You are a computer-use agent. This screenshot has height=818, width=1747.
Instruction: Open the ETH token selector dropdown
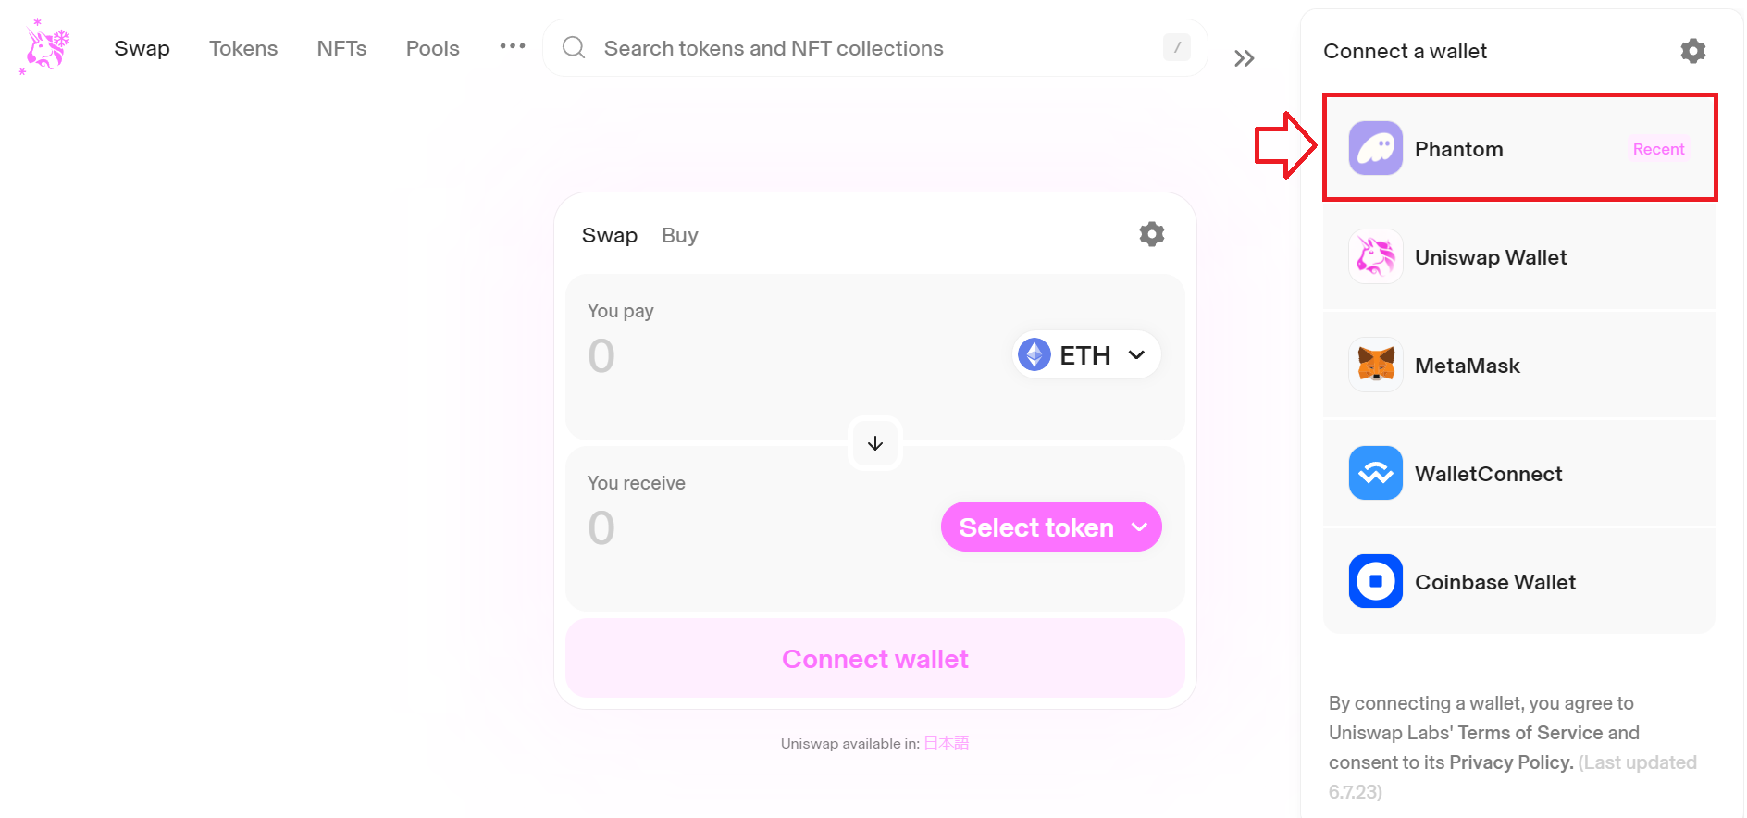tap(1084, 354)
